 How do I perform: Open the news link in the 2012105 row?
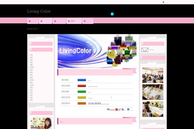[x=93, y=86]
